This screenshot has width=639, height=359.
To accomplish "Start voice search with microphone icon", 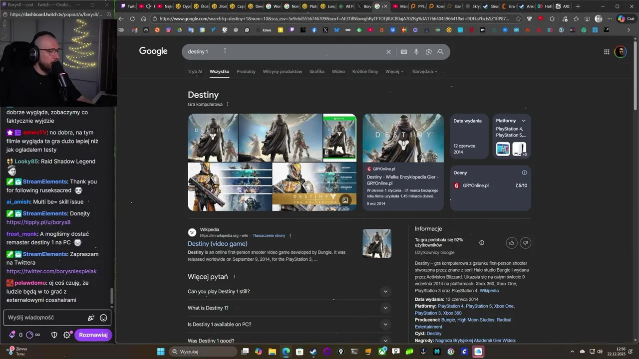I will tap(416, 52).
